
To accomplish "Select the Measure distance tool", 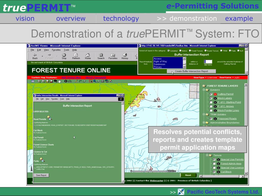I will tap(70, 81).
